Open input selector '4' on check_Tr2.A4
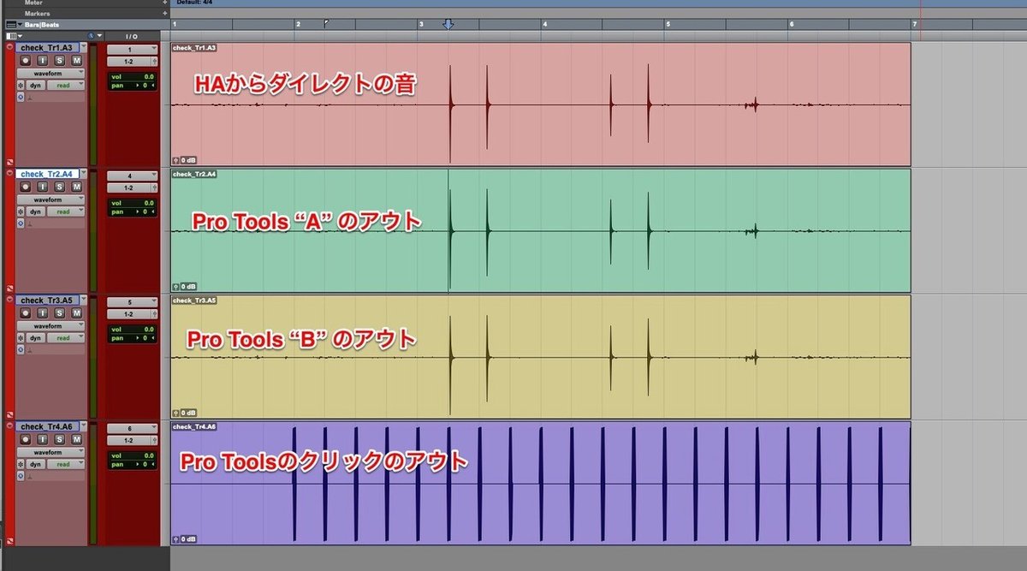1027x571 pixels. tap(133, 175)
